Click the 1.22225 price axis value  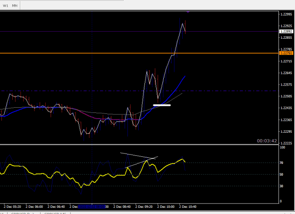coord(286,143)
